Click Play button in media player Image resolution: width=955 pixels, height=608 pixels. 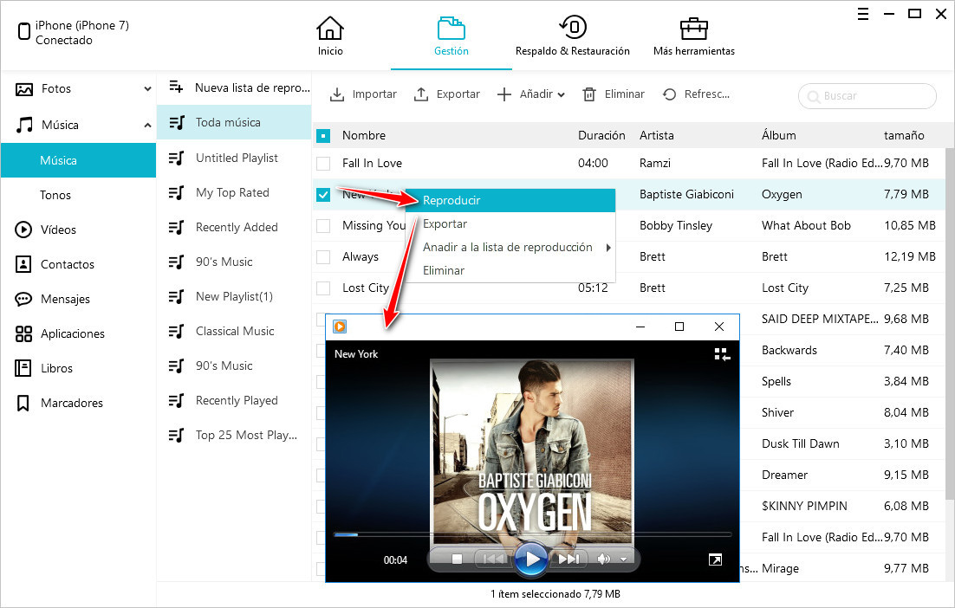pos(532,559)
